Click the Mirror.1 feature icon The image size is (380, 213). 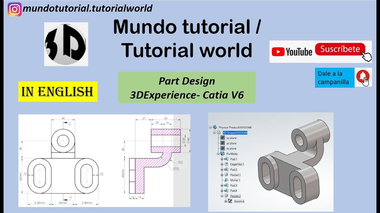coord(226,180)
